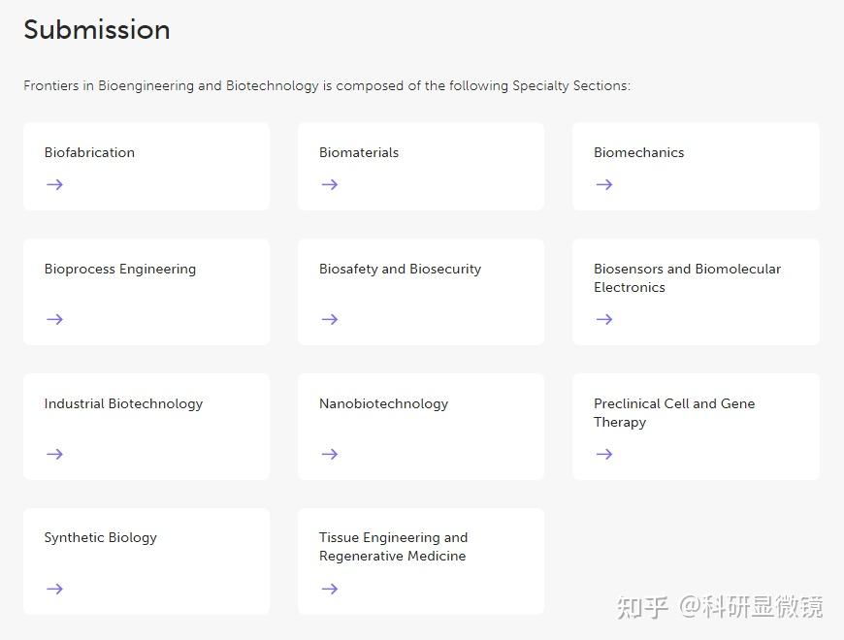Select Industrial Biotechnology section title
Image resolution: width=844 pixels, height=640 pixels.
(x=123, y=403)
